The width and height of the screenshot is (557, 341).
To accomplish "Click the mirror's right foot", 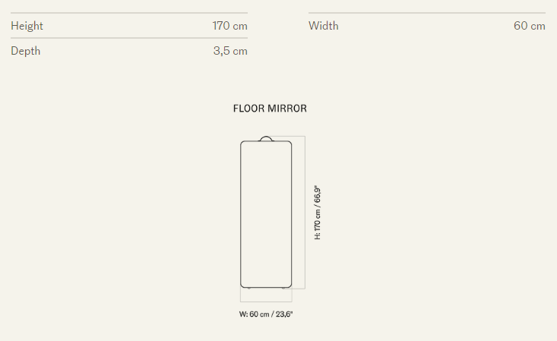I will click(x=284, y=288).
